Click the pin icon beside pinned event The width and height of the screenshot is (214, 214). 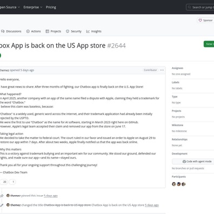pos(2,196)
